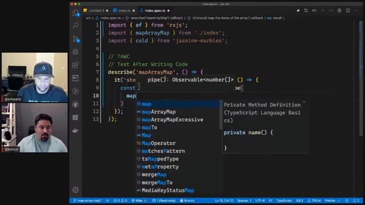Open the Source Control view

(76, 39)
